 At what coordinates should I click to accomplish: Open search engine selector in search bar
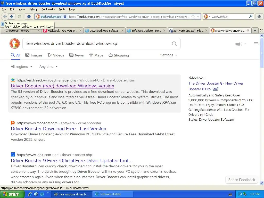(x=207, y=16)
